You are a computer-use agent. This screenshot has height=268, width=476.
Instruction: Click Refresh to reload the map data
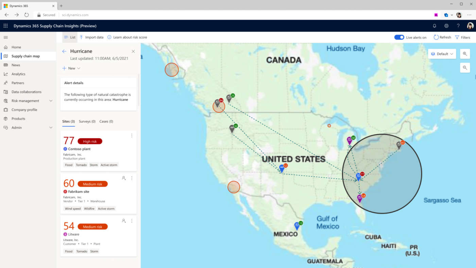[442, 37]
